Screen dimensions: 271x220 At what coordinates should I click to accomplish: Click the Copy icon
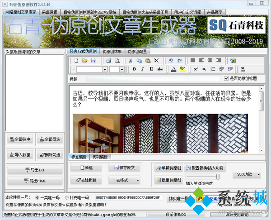[x=139, y=61]
